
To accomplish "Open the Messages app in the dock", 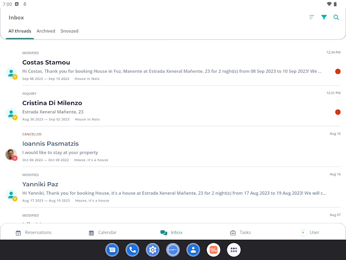I will click(112, 250).
